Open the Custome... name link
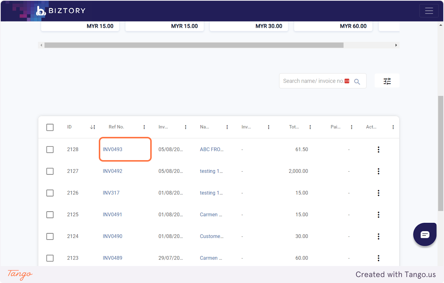This screenshot has height=283, width=444. [x=212, y=237]
